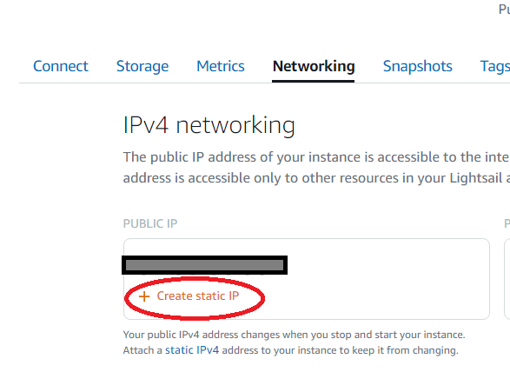
Task: Switch to the Storage tab
Action: click(142, 66)
